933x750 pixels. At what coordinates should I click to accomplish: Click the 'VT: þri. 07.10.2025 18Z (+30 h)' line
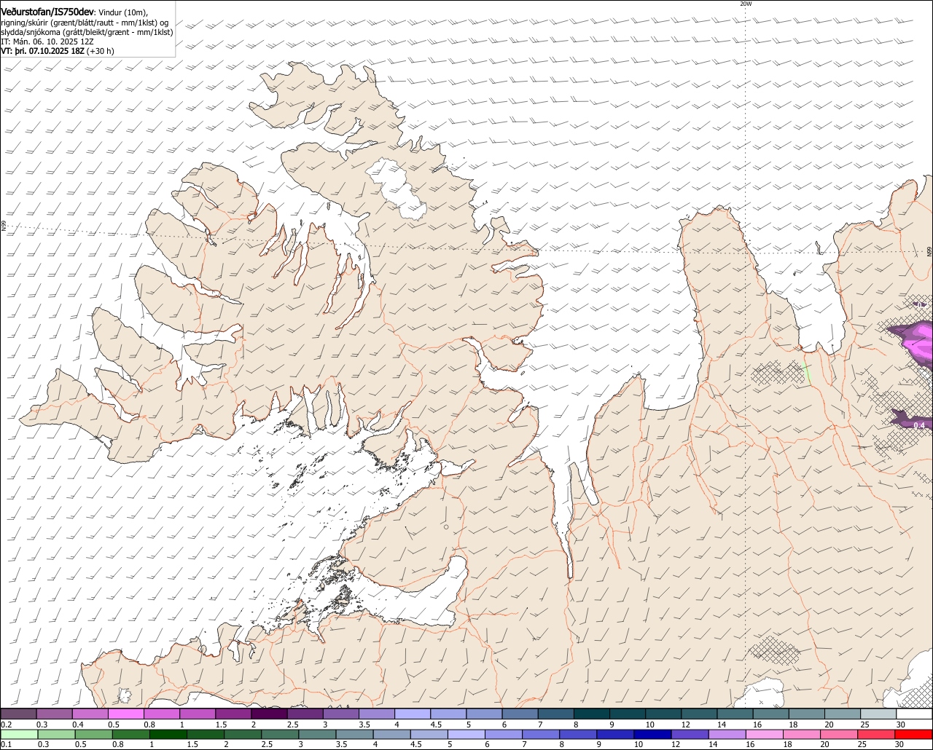tap(58, 51)
